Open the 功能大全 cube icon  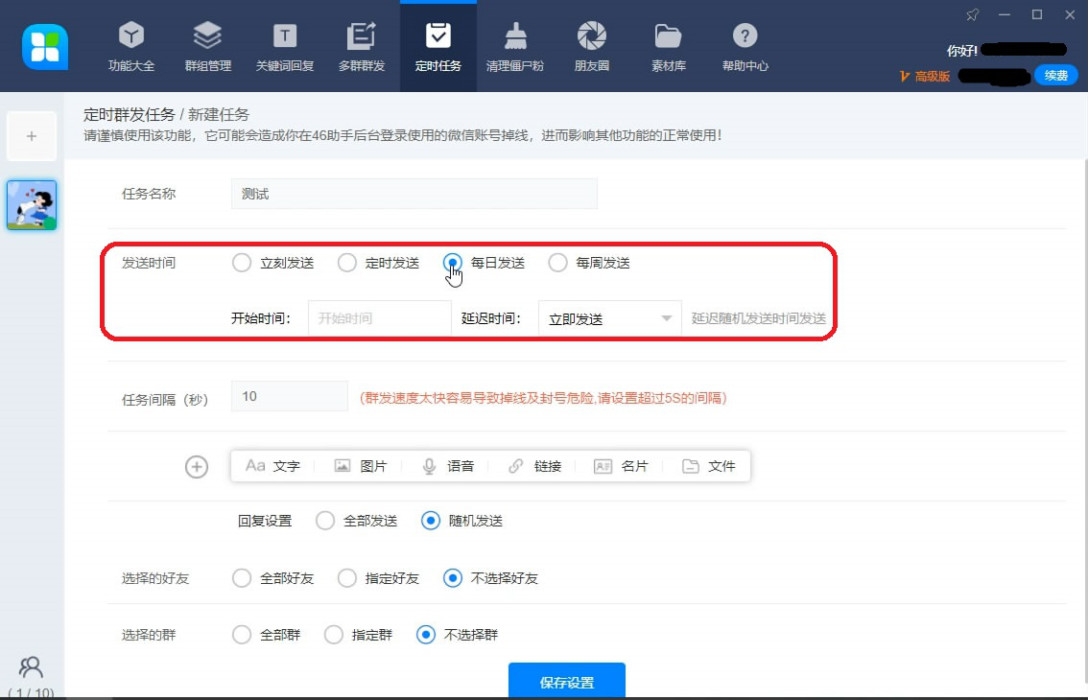pyautogui.click(x=130, y=36)
